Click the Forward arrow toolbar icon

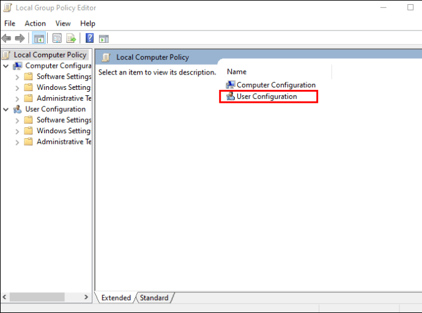(20, 39)
